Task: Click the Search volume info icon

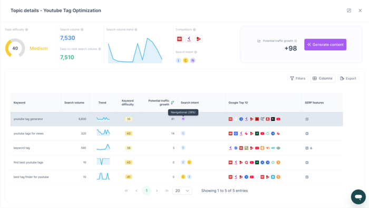Action: [x=82, y=30]
